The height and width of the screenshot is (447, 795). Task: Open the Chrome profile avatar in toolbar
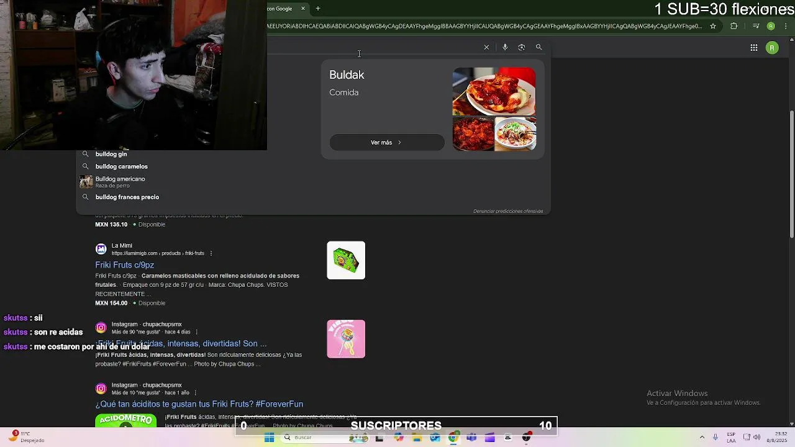(771, 26)
